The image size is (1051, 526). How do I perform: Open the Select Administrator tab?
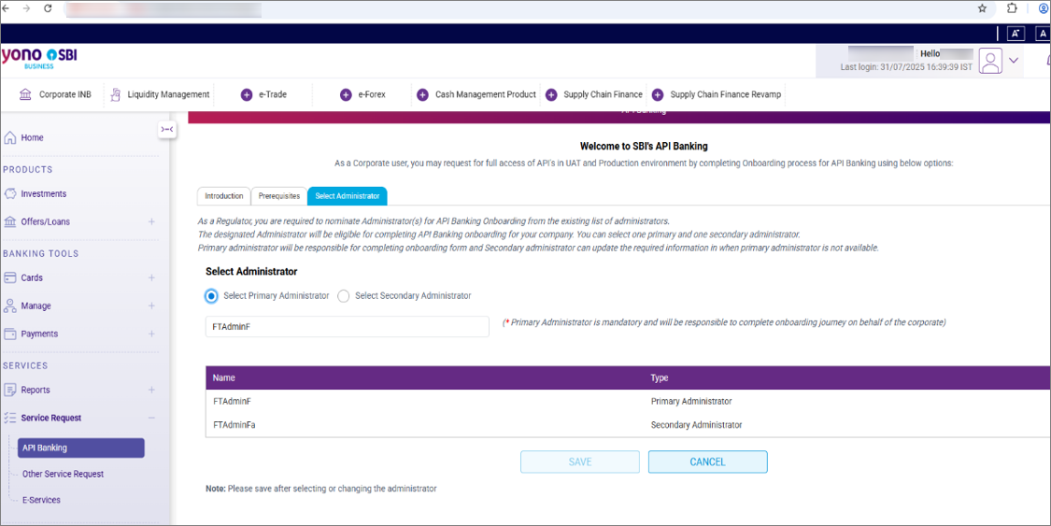click(348, 196)
